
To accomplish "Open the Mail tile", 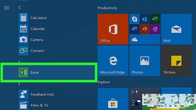I will [x=176, y=29].
